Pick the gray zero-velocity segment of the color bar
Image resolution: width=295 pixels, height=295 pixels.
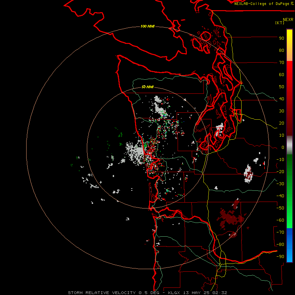click(289, 145)
